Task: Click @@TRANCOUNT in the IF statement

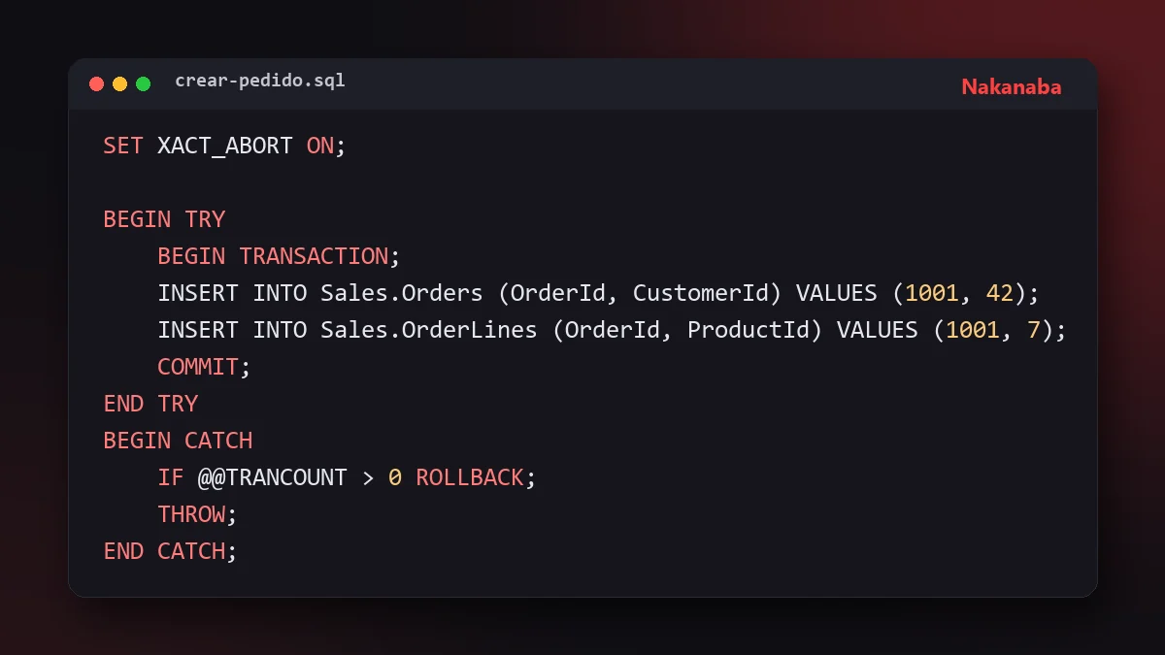Action: 273,477
